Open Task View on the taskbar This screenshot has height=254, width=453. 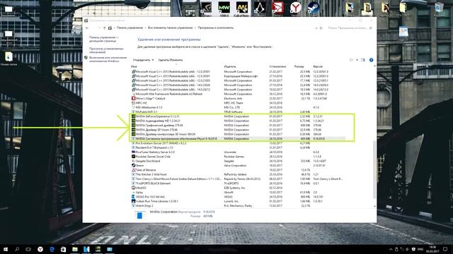(28, 249)
